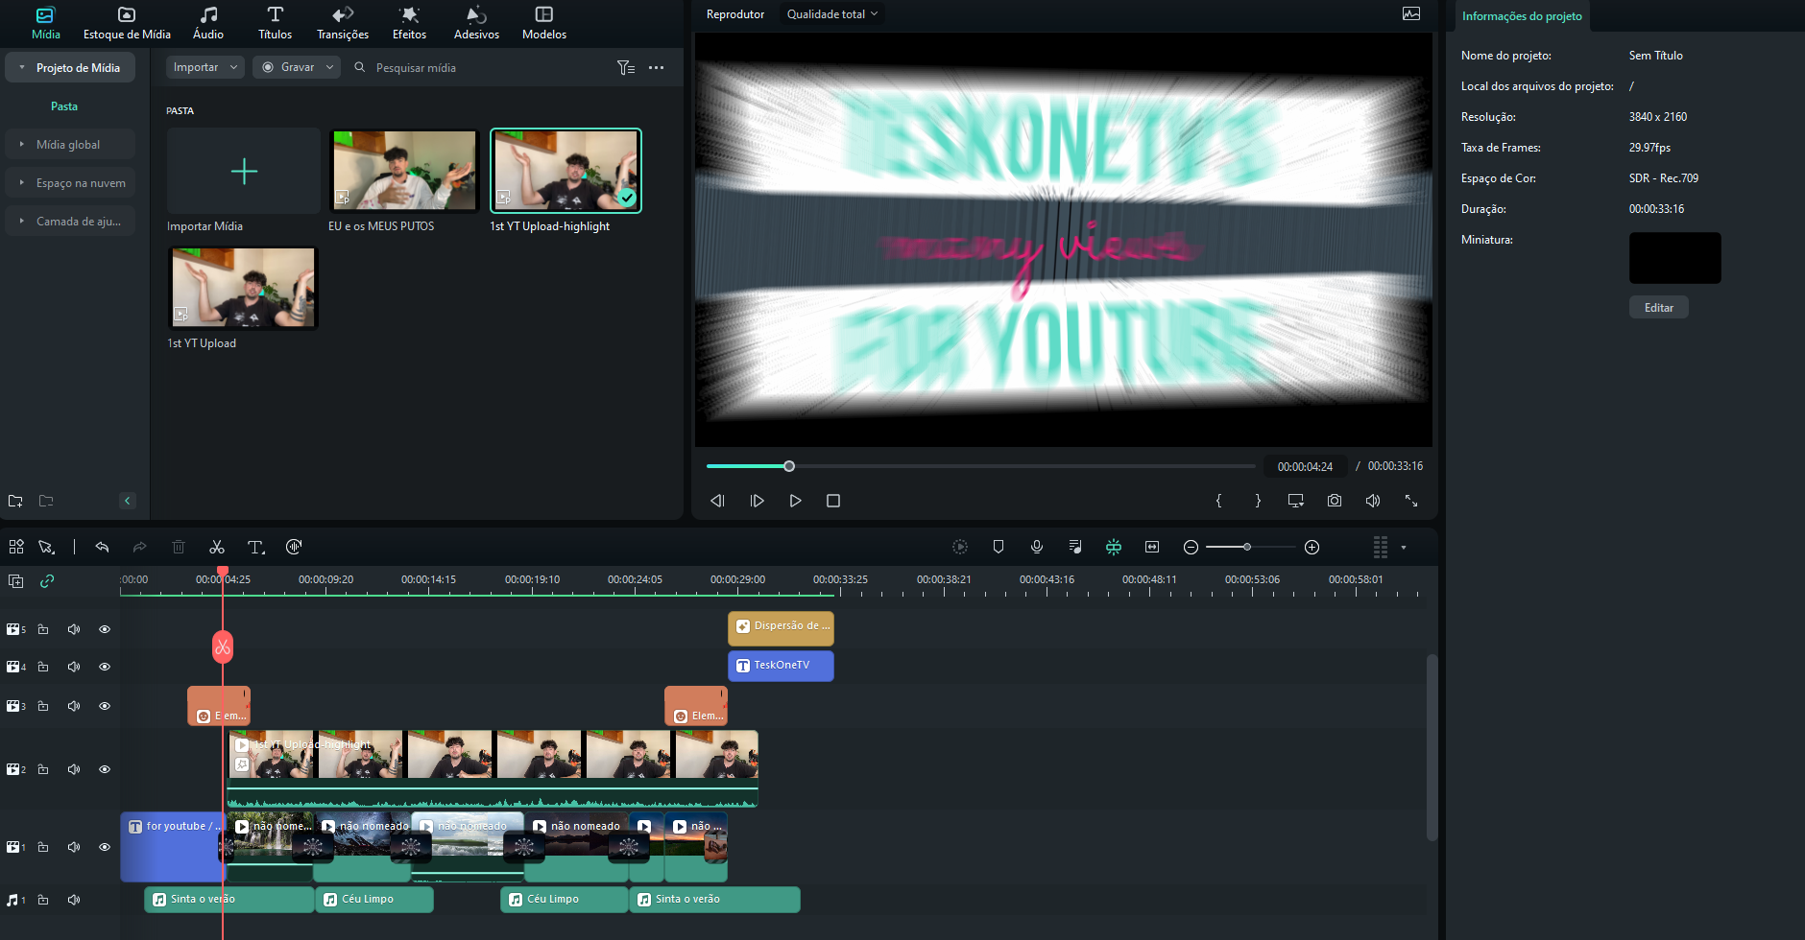Lock video track 5
Screen dimensions: 1805x940
tap(43, 629)
